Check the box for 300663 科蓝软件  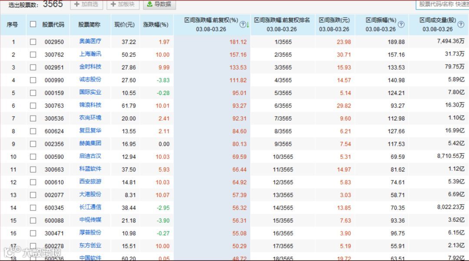click(33, 169)
